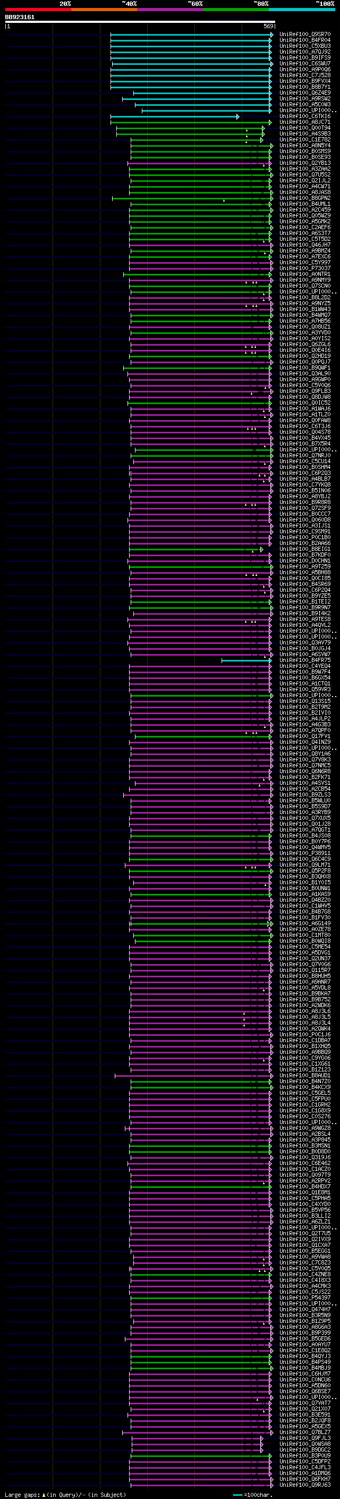The image size is (340, 1499).
Task: Click hit label UniRef100_B9IFS9
Action: click(x=305, y=57)
